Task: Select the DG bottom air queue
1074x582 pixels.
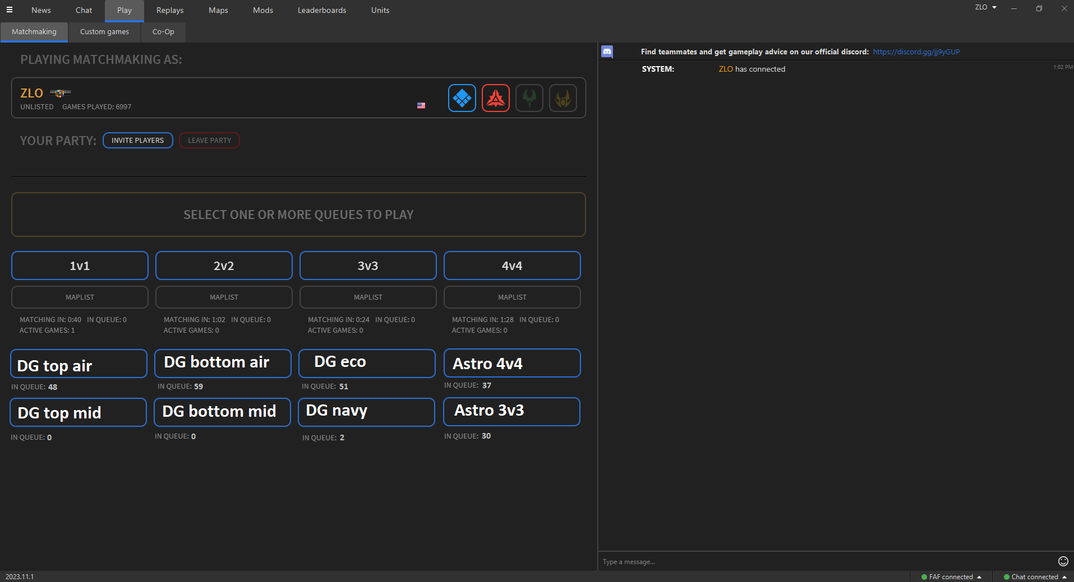Action: tap(223, 364)
